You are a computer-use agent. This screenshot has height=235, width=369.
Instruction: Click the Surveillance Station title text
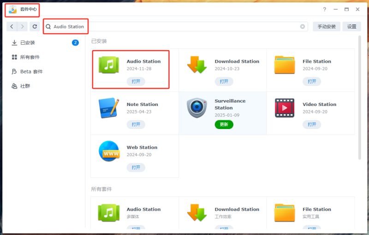tap(230, 104)
